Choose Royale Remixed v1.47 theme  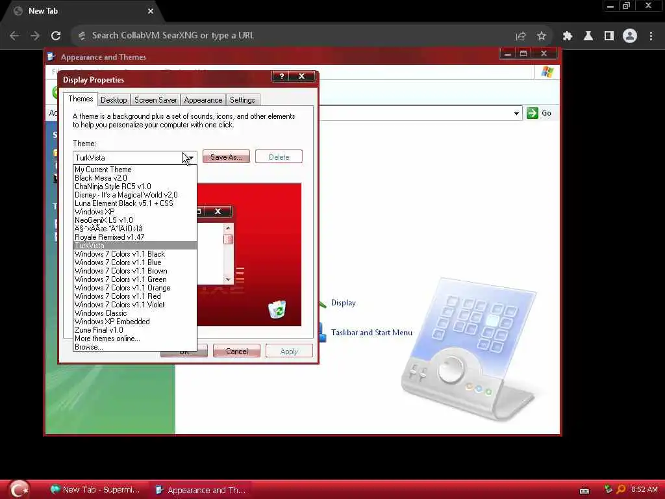click(x=135, y=237)
